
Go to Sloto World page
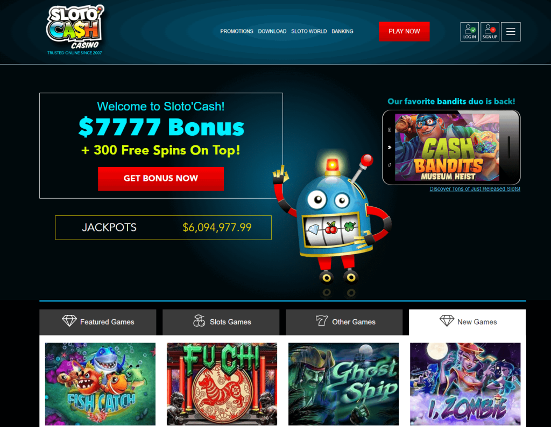pos(309,31)
